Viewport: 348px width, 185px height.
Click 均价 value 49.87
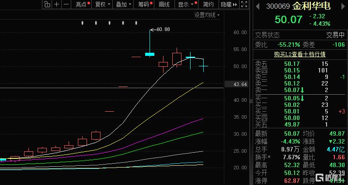337,134
